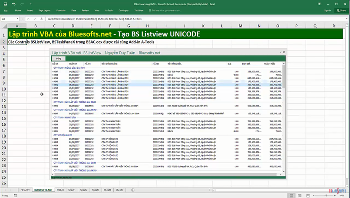Open the task pane options dropdown arrow

click(x=281, y=52)
